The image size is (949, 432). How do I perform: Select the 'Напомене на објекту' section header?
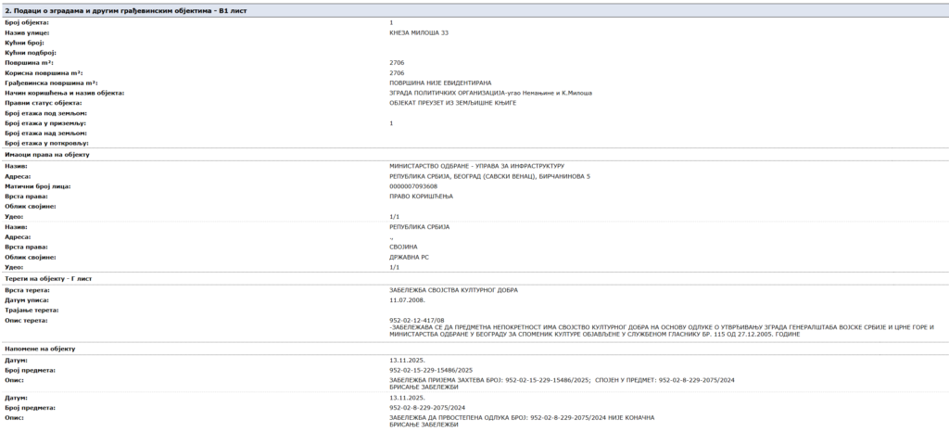pyautogui.click(x=40, y=349)
